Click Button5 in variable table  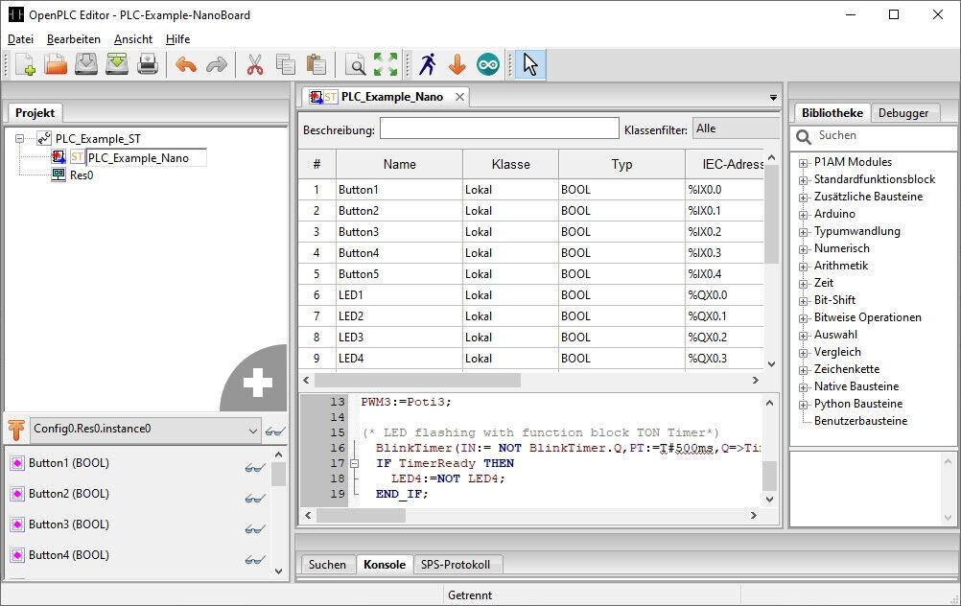point(400,274)
